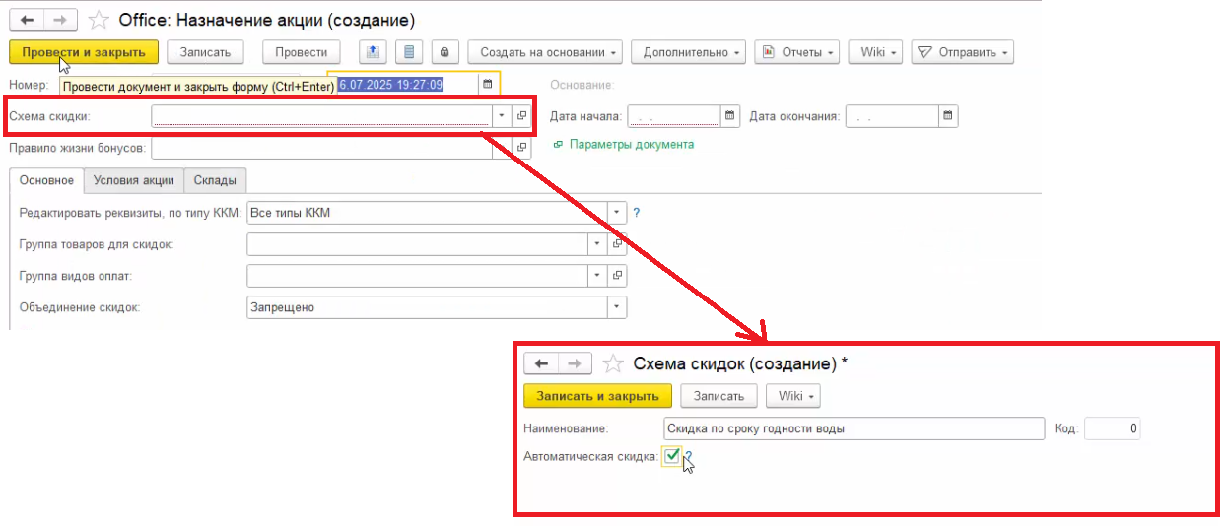Click the lock icon in the toolbar
The image size is (1232, 526).
(445, 52)
